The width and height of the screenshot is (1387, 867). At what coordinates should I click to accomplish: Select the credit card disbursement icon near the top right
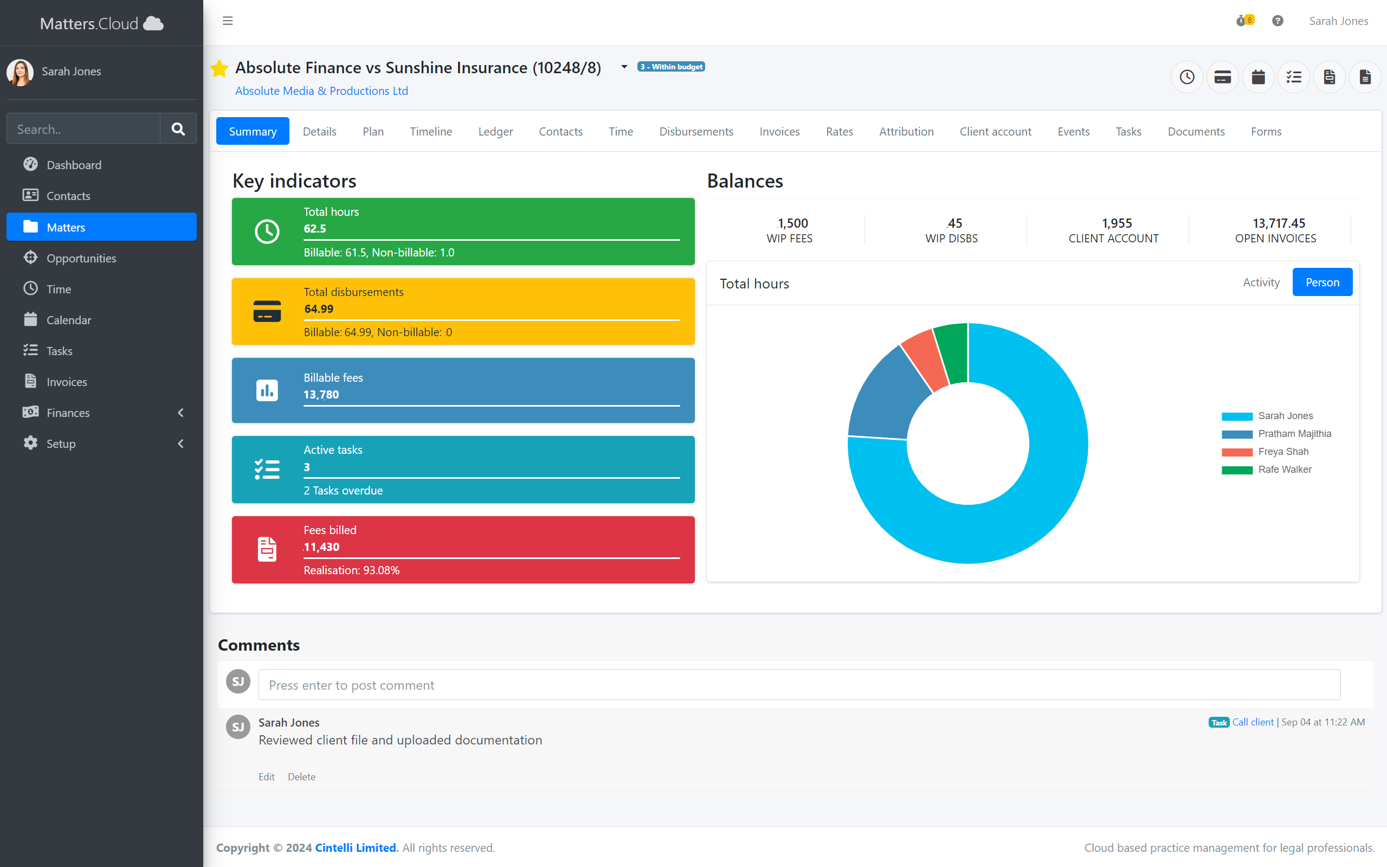[x=1222, y=76]
